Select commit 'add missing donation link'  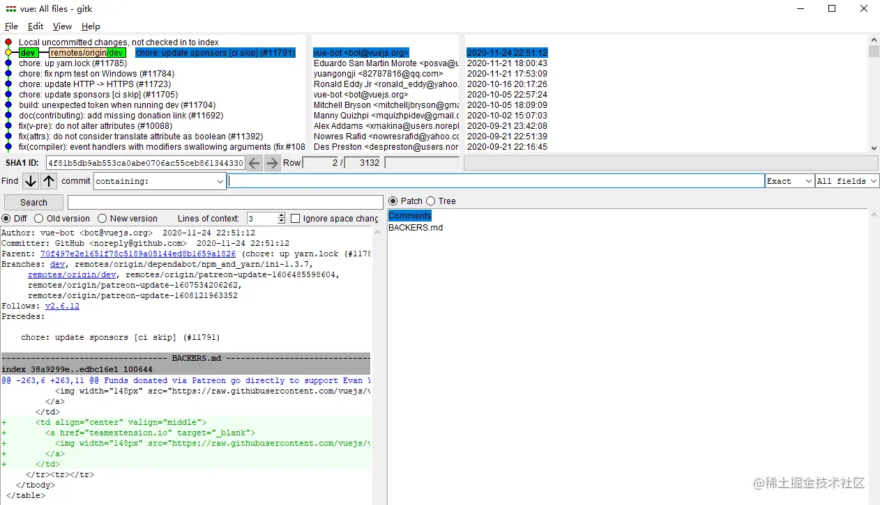point(121,116)
